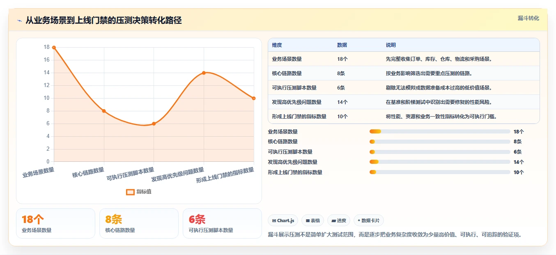Open the 8条 核心链路数量 data card
The width and height of the screenshot is (556, 255).
click(x=139, y=223)
